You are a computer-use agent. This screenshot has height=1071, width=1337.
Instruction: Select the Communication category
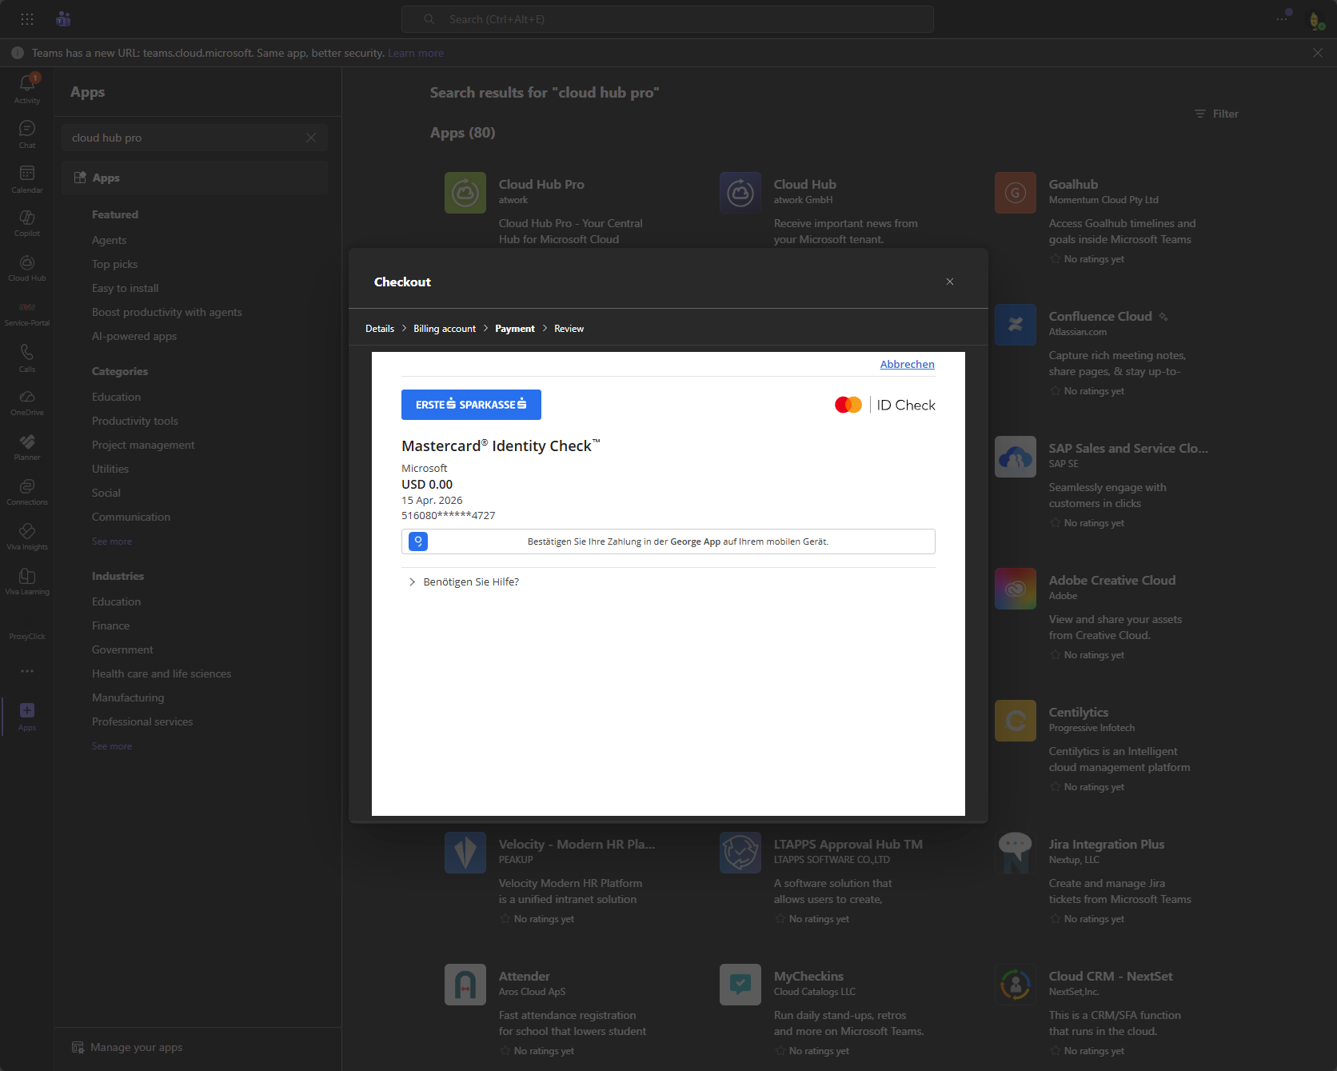tap(131, 517)
